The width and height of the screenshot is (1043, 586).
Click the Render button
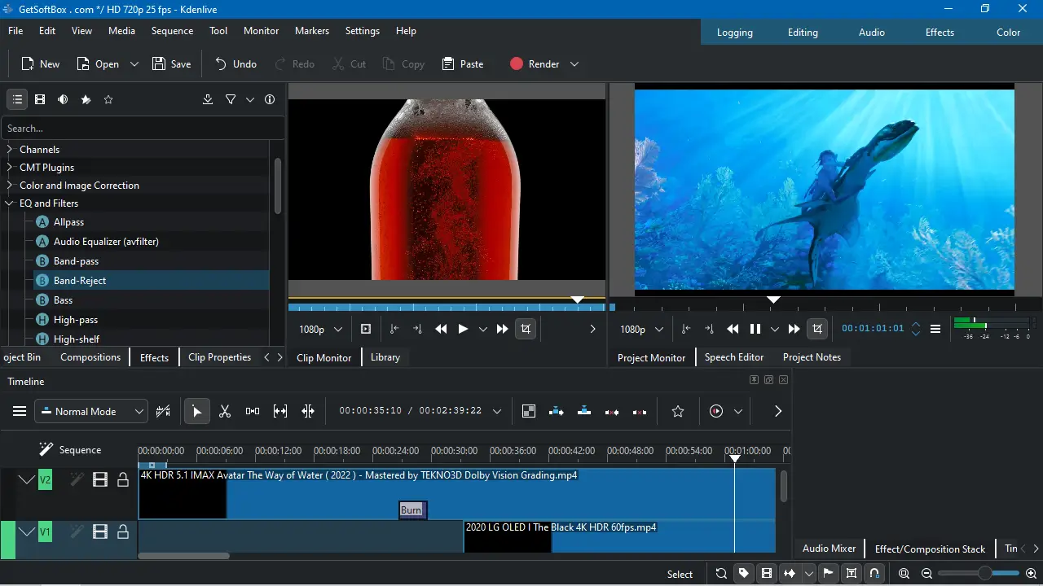535,64
